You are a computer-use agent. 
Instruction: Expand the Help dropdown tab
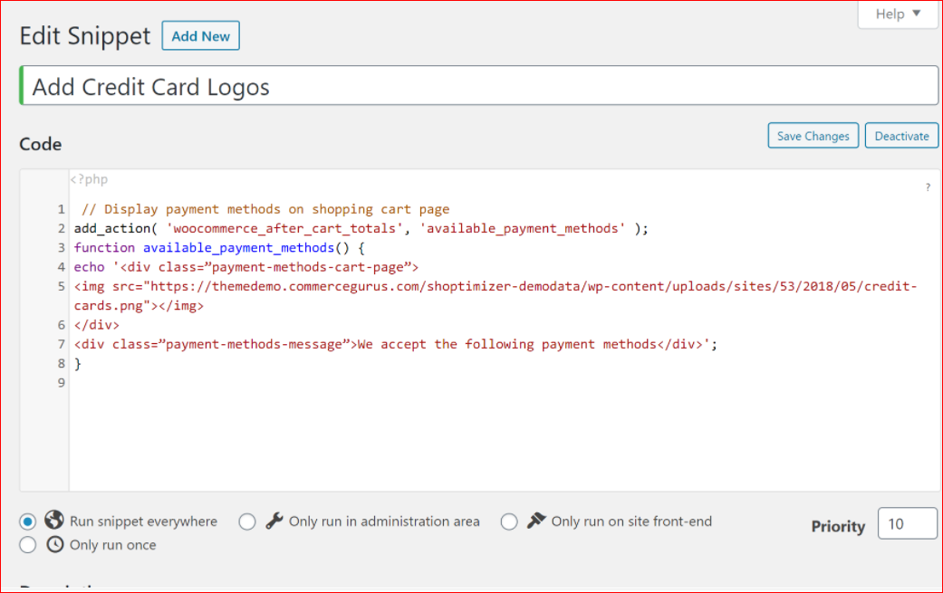point(898,14)
